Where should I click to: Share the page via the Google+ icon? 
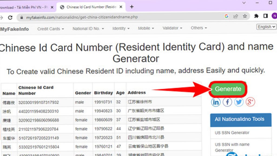[x=250, y=102]
